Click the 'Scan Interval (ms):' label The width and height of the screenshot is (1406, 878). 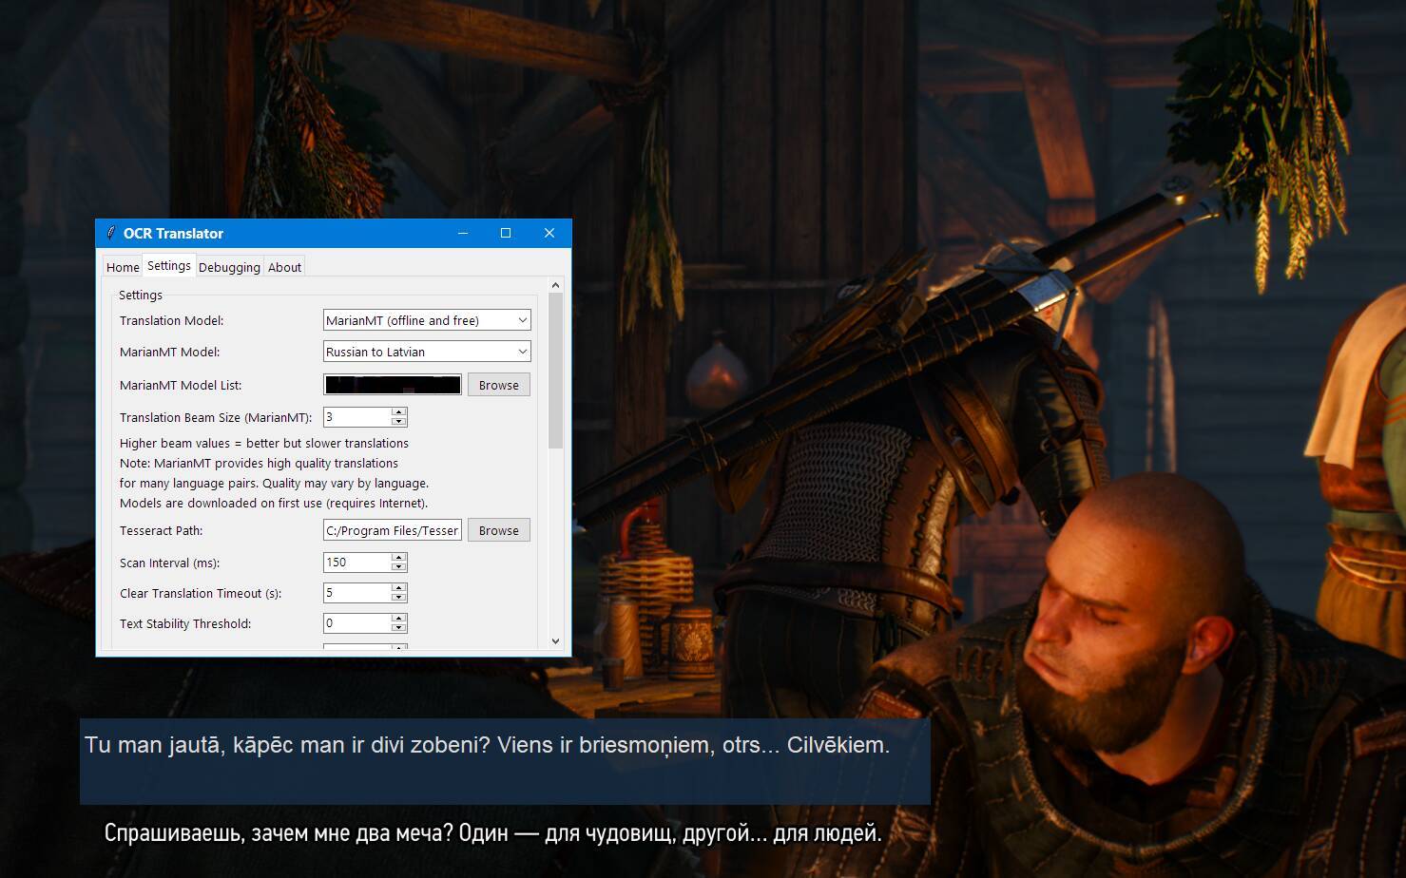(169, 563)
